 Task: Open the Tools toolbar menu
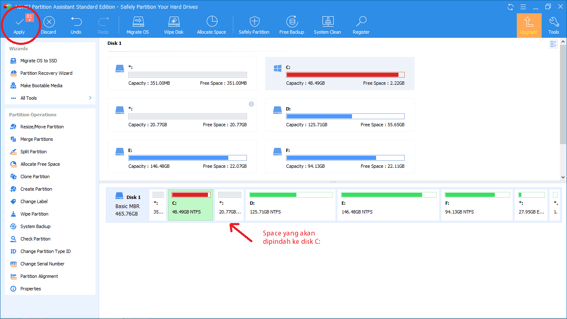(554, 25)
